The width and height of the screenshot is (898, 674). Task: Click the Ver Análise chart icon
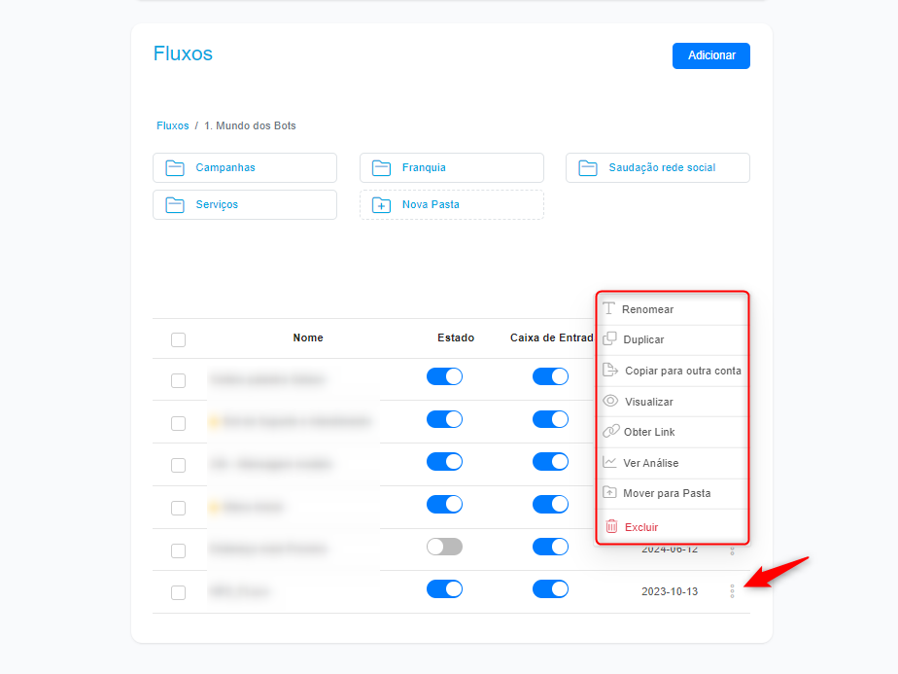click(x=610, y=462)
